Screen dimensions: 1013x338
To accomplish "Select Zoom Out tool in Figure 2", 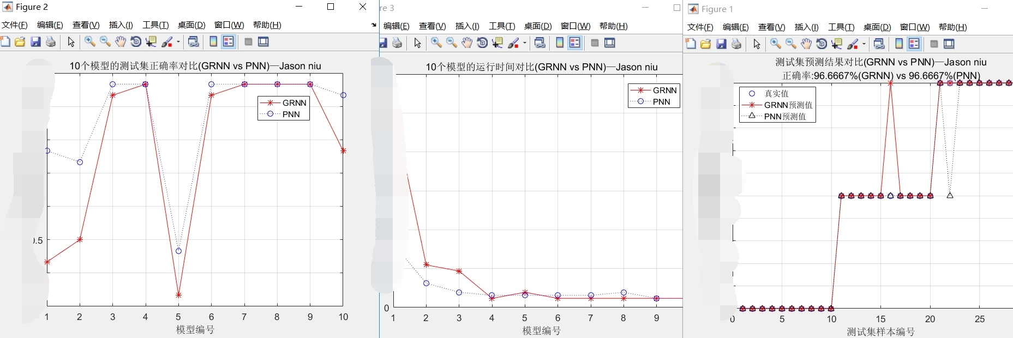I will 105,42.
